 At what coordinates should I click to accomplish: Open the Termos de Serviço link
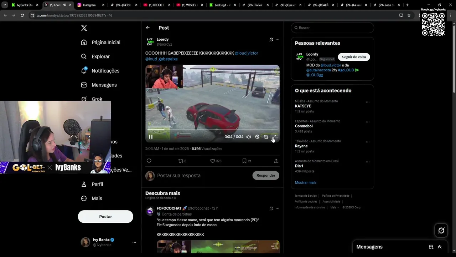point(306,196)
